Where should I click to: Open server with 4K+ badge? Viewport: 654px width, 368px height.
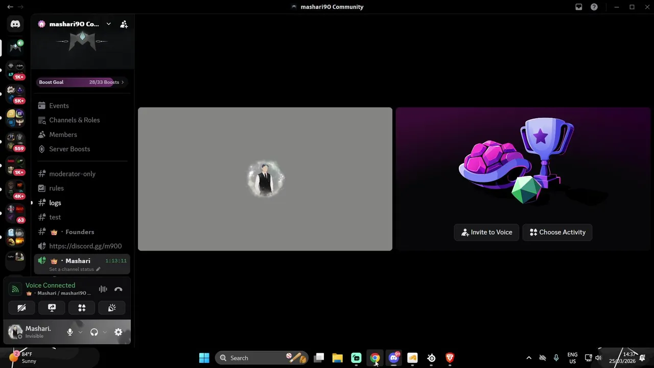(x=15, y=190)
